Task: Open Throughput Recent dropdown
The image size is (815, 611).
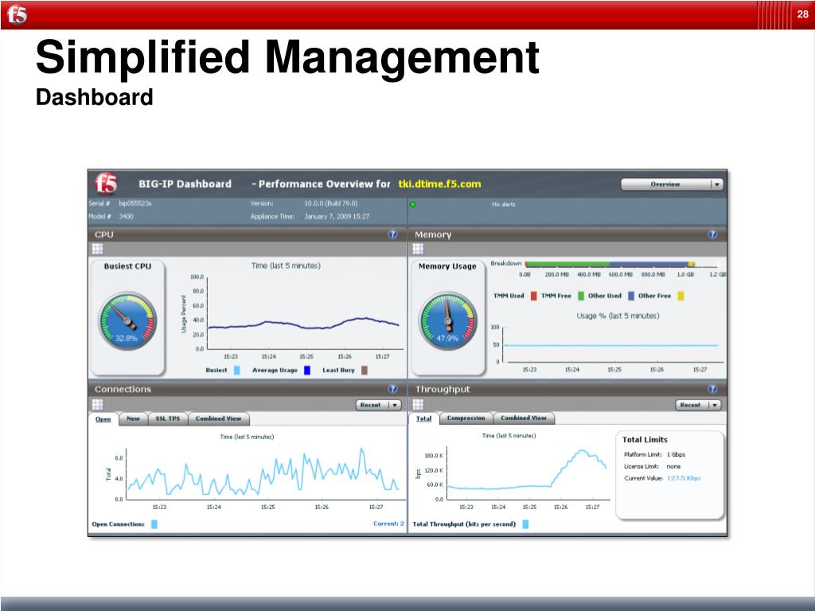Action: pos(698,405)
